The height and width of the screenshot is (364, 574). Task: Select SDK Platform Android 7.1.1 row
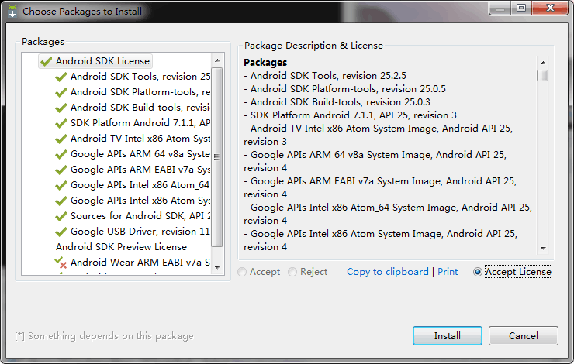pyautogui.click(x=133, y=123)
